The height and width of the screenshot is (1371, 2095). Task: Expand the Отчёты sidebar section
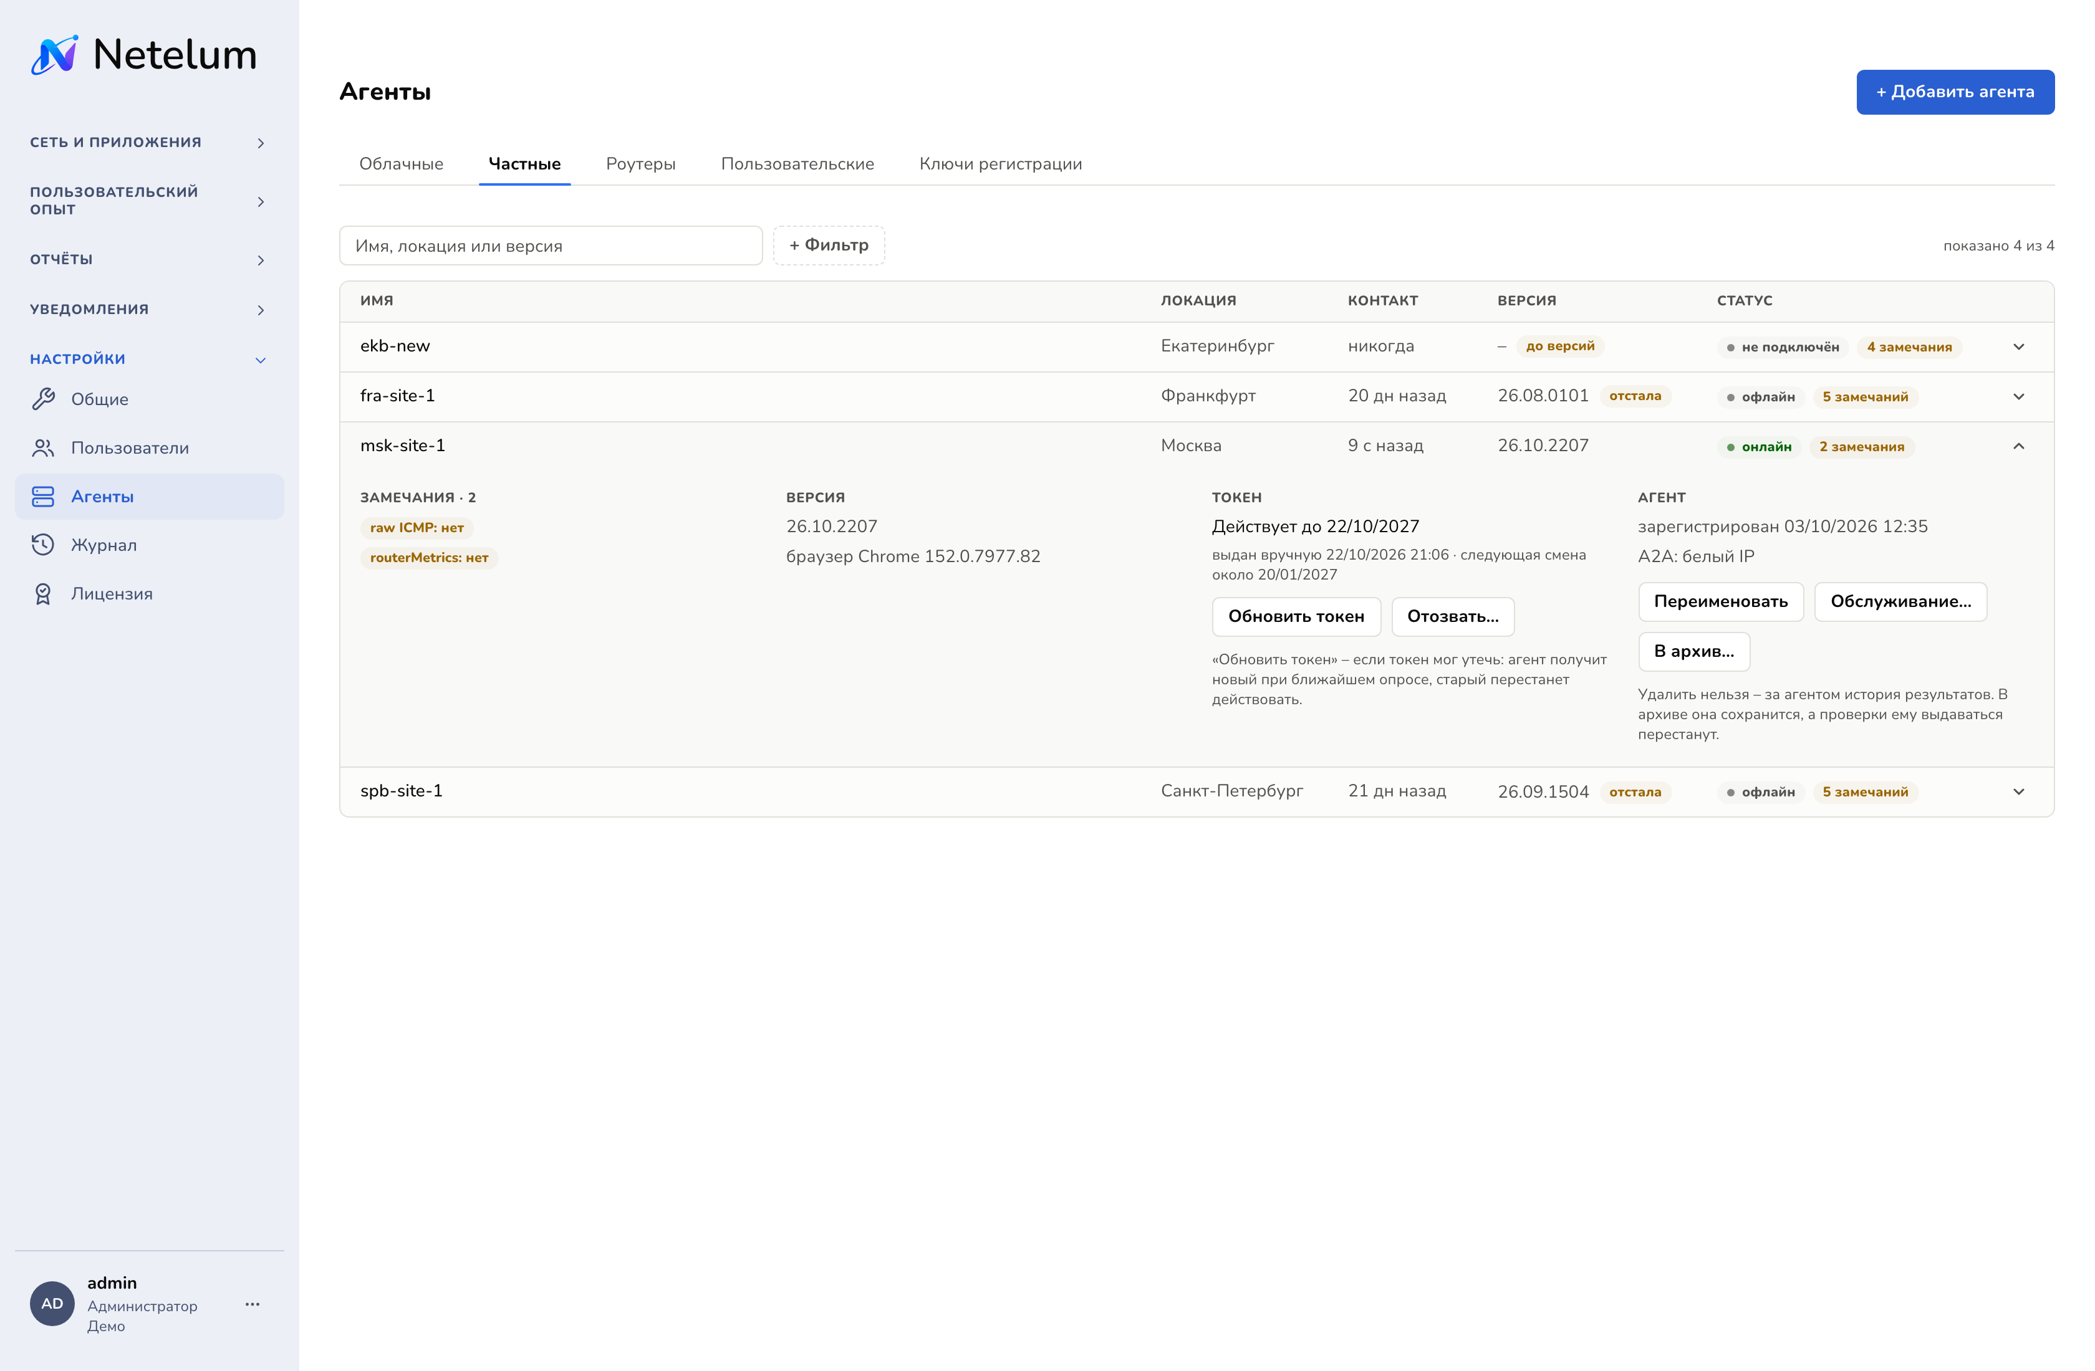(261, 260)
